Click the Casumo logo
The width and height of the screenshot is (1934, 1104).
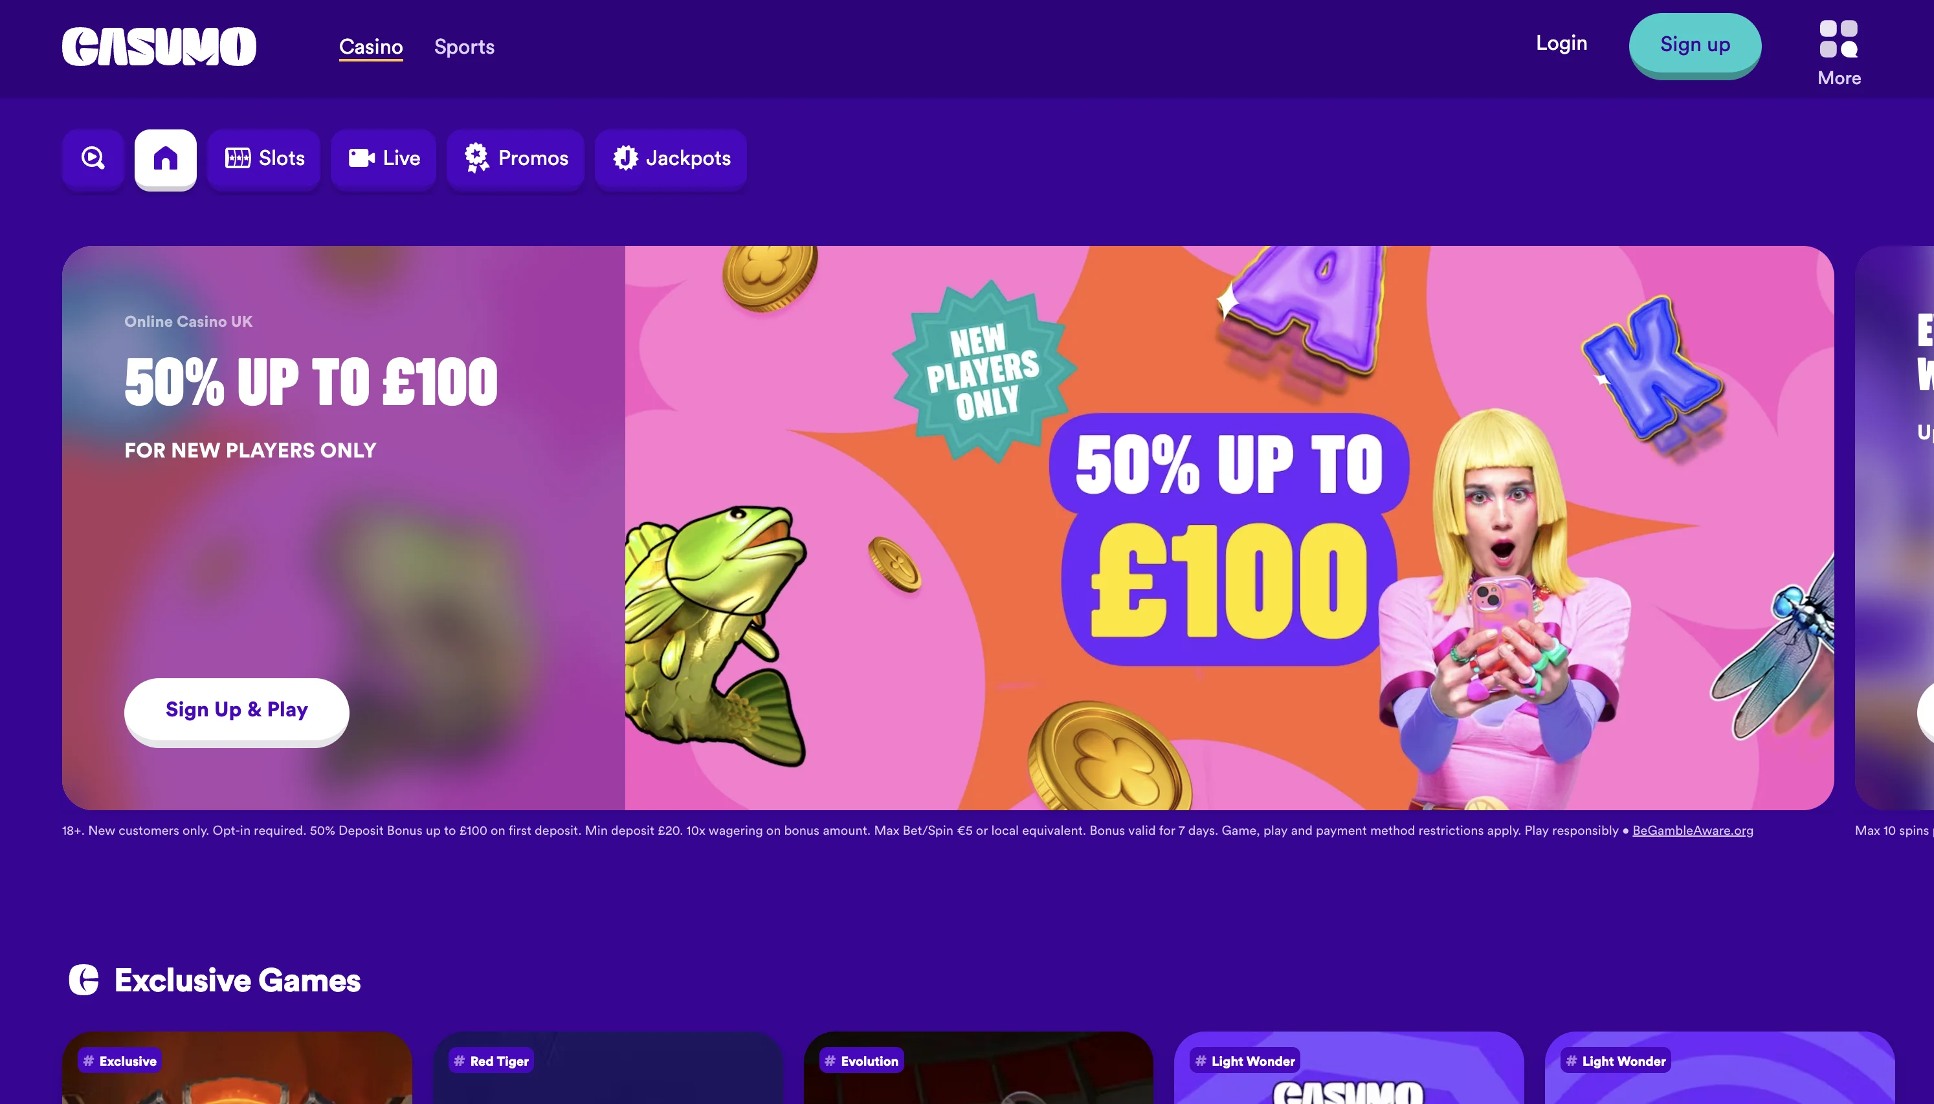coord(159,46)
